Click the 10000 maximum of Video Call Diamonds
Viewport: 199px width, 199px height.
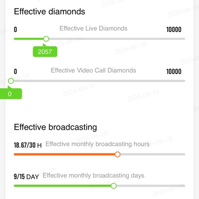[x=174, y=71]
